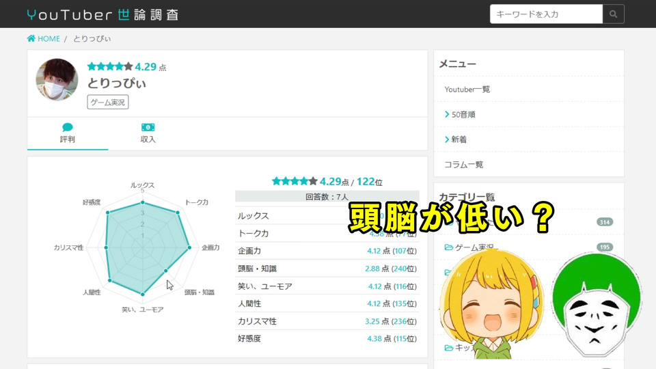Click the 195 count badge for ゲーム実況
The height and width of the screenshot is (369, 656).
tap(605, 247)
